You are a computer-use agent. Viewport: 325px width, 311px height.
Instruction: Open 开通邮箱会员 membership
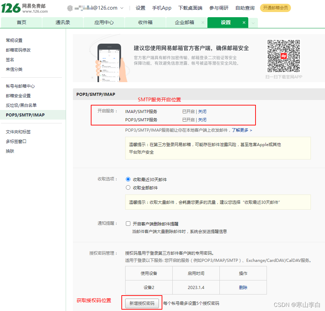(x=275, y=8)
